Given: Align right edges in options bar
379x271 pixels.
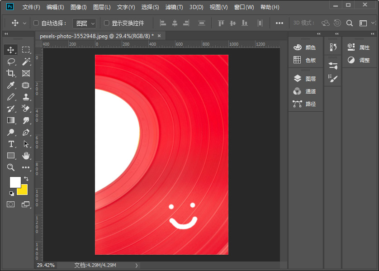Looking at the screenshot, I should click(x=186, y=23).
